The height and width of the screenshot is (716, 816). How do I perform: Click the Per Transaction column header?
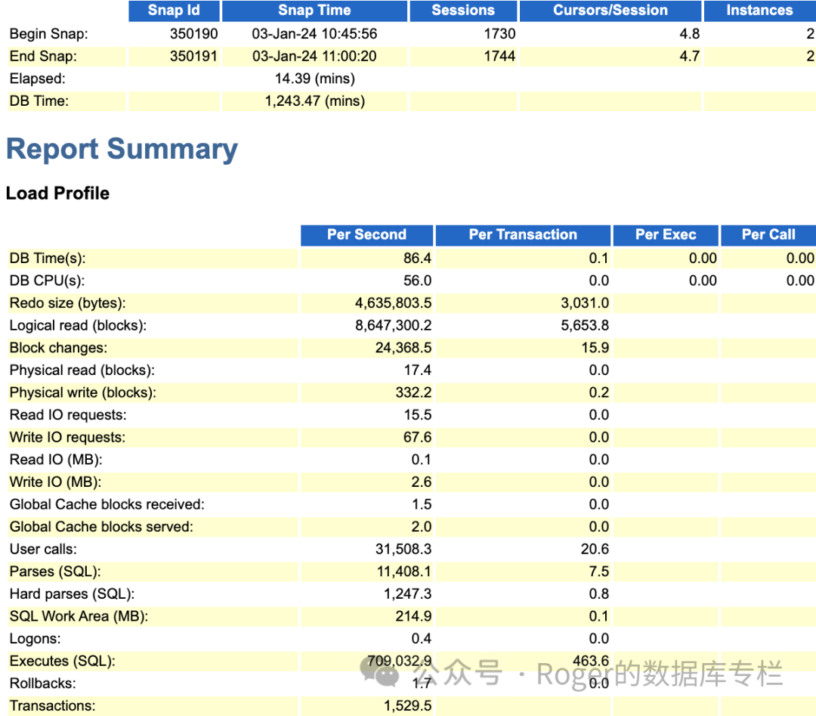[523, 235]
